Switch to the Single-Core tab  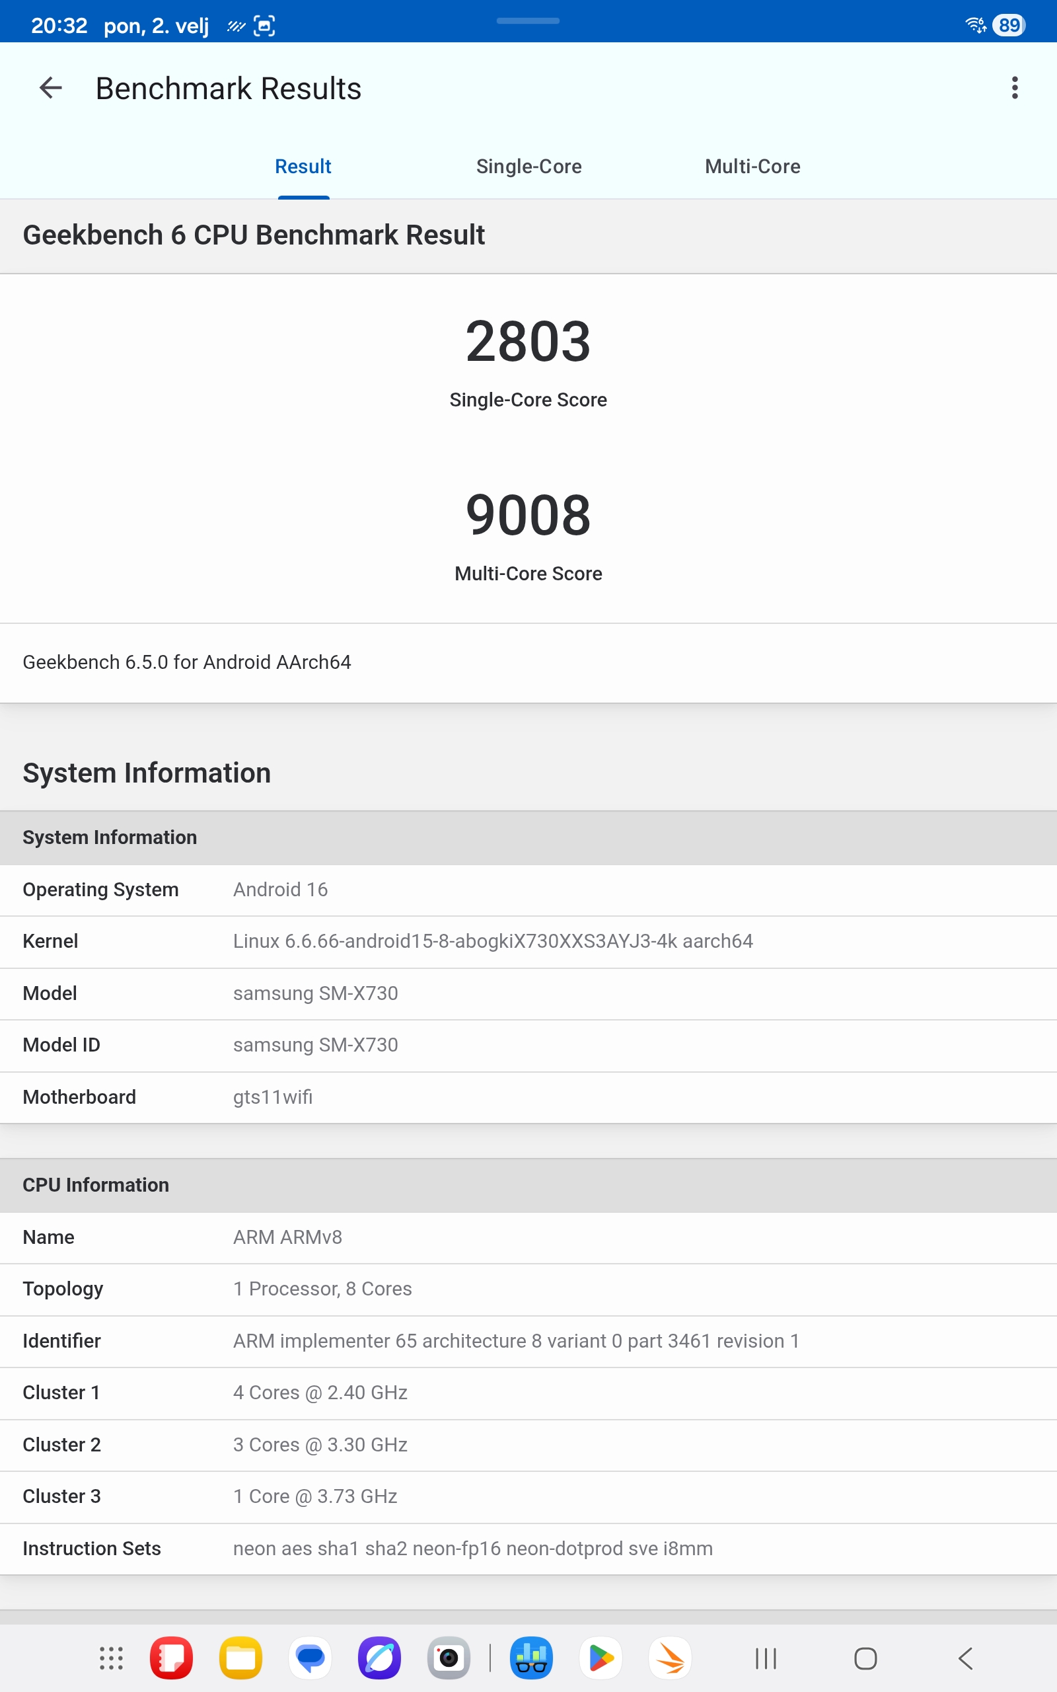528,167
